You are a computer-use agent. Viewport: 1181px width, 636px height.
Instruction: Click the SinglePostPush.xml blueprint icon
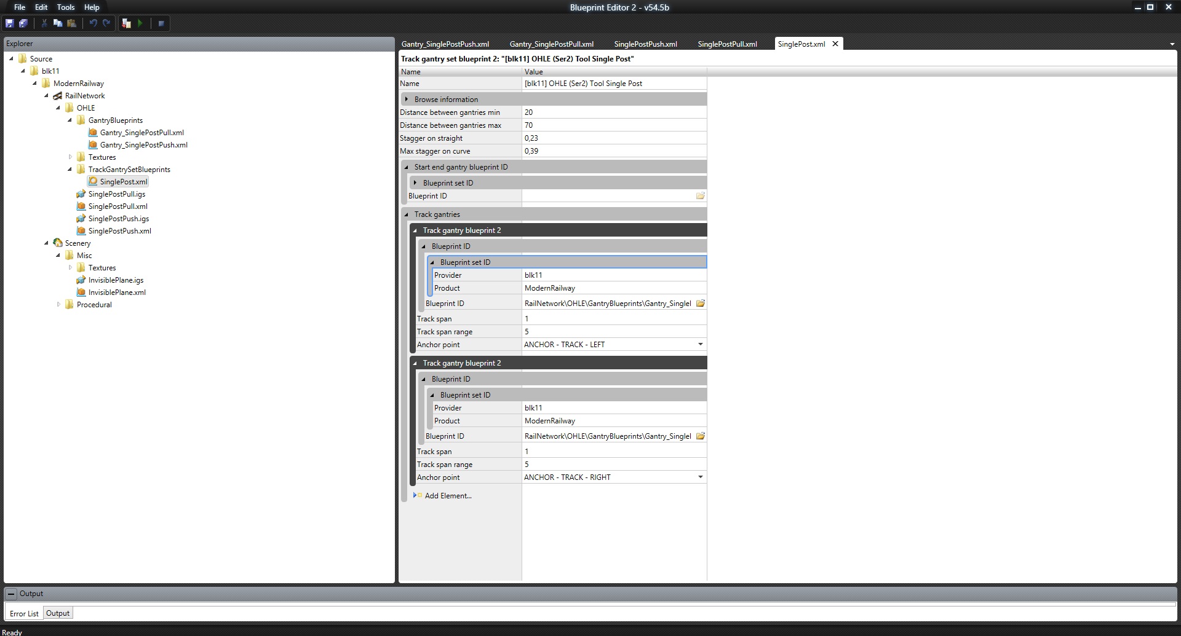(81, 231)
